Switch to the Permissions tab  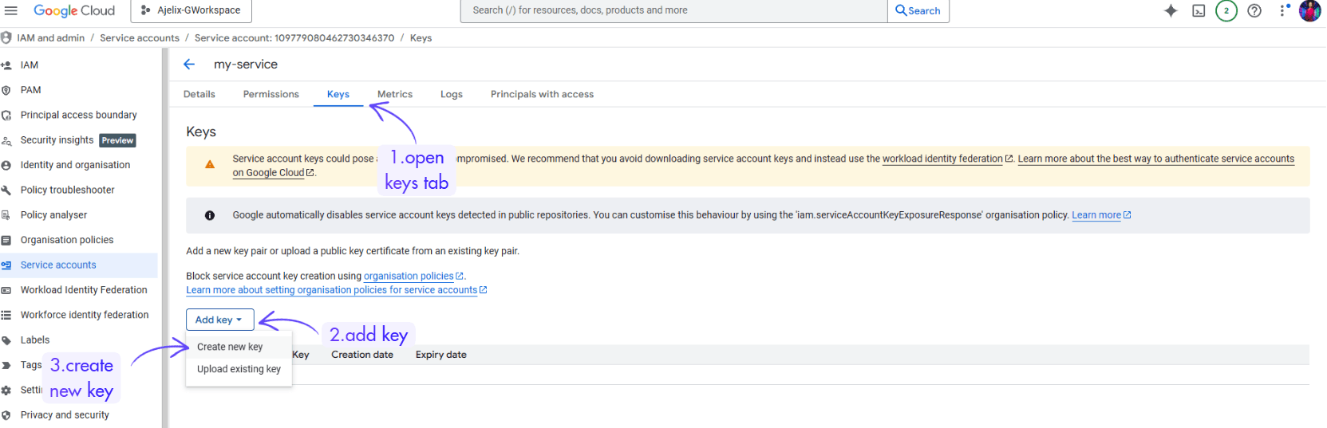(x=271, y=94)
